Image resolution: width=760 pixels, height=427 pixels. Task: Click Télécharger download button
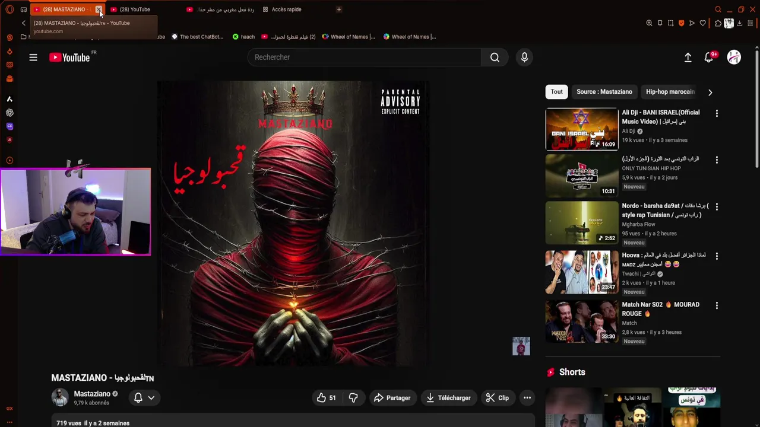[x=449, y=398]
